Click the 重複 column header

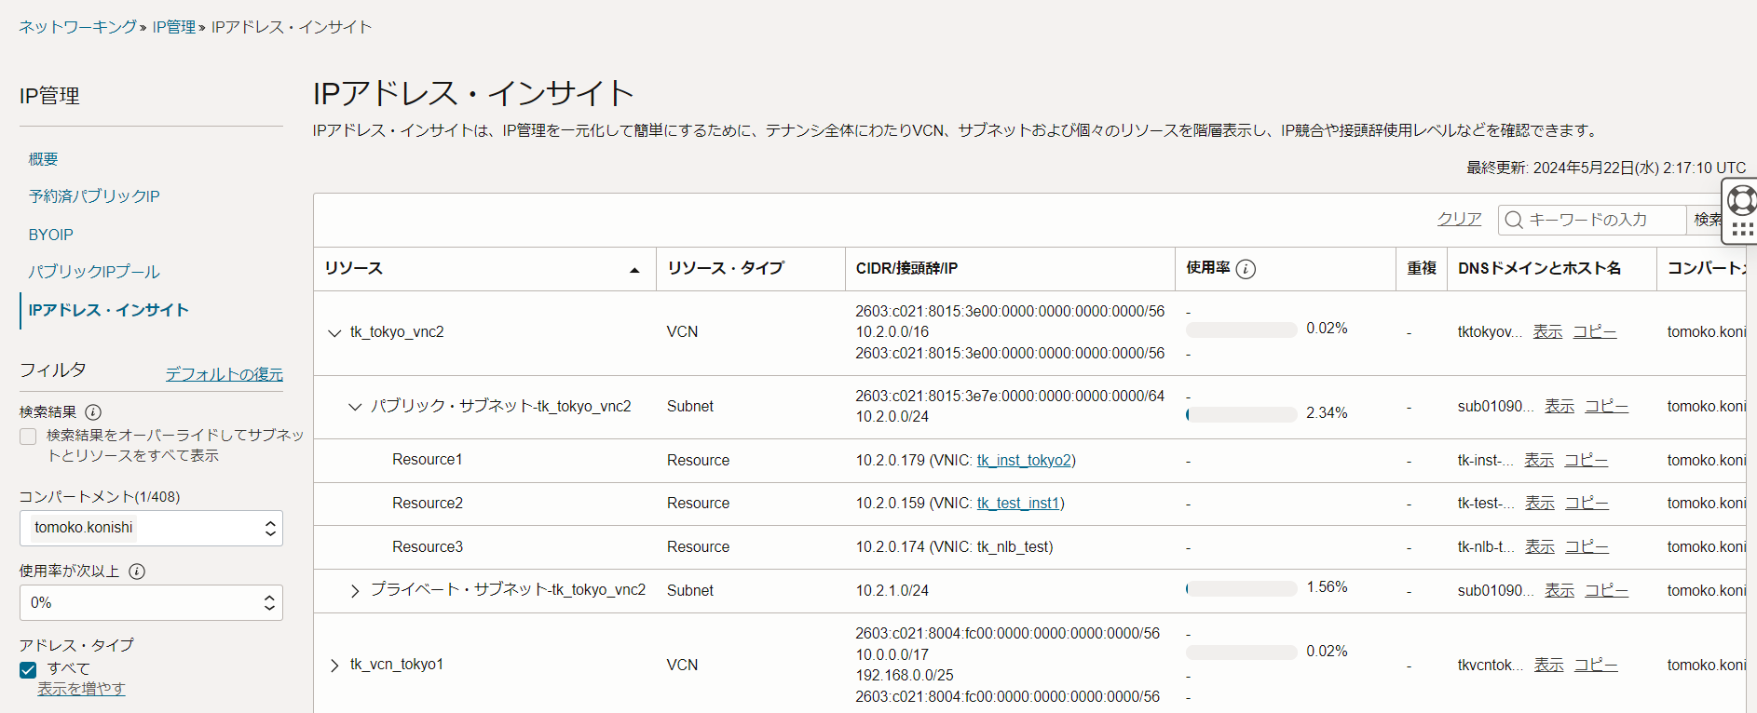click(x=1422, y=268)
